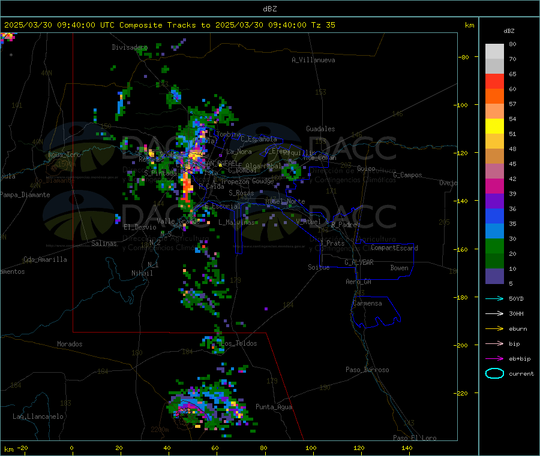This screenshot has width=540, height=456.
Task: Click the Lag.Llancanelo label
Action: [38, 416]
